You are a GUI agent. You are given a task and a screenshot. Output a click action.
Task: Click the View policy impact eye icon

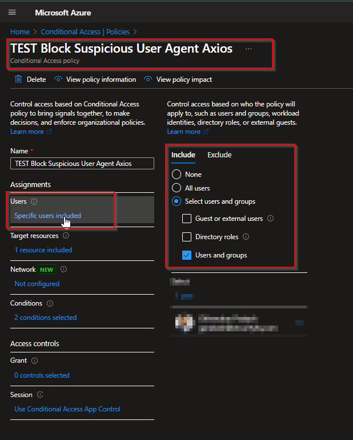coord(149,80)
